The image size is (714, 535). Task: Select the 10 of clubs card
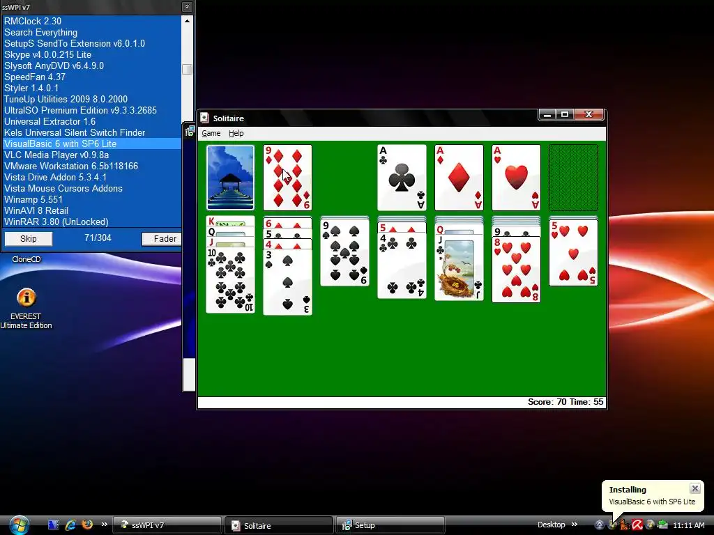pyautogui.click(x=230, y=280)
